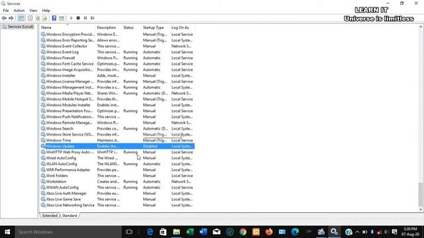Click the vertical scrollbar thumb
The image size is (424, 238).
(x=421, y=195)
